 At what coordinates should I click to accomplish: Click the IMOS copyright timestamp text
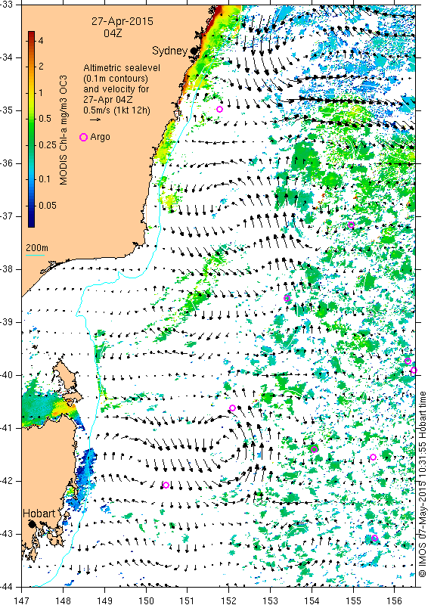tap(423, 484)
